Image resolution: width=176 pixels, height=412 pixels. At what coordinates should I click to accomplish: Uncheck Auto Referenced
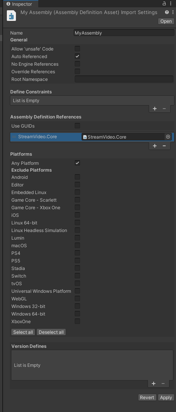[x=77, y=56]
